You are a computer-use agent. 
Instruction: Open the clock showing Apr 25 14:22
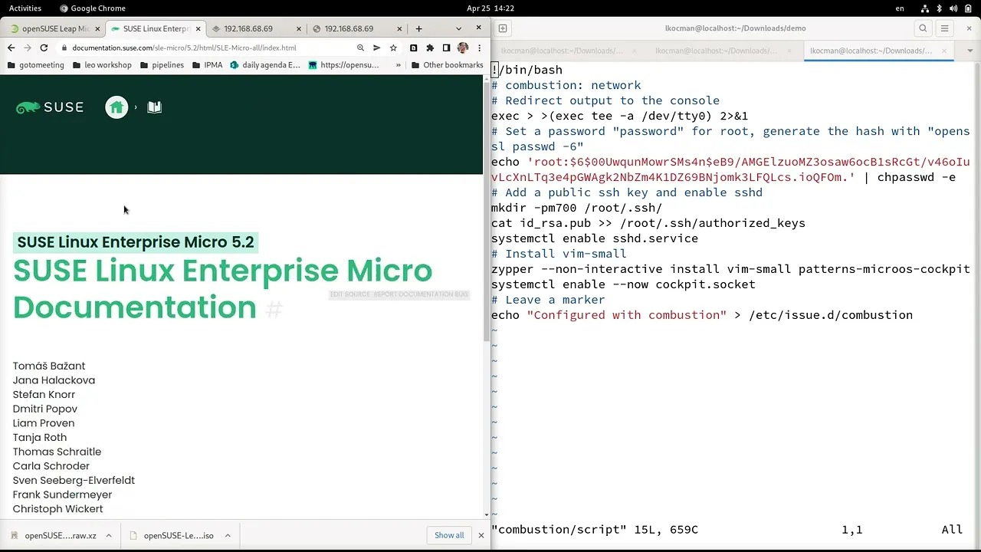click(x=490, y=8)
